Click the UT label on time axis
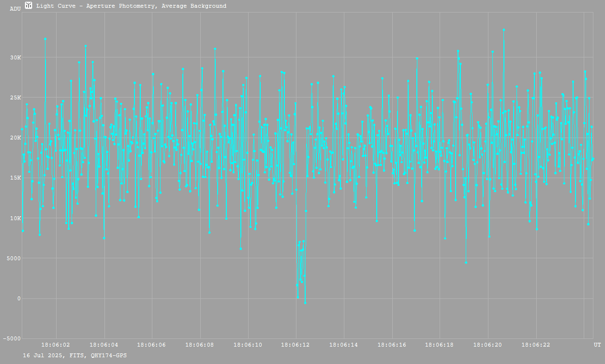The height and width of the screenshot is (364, 605). pyautogui.click(x=597, y=345)
